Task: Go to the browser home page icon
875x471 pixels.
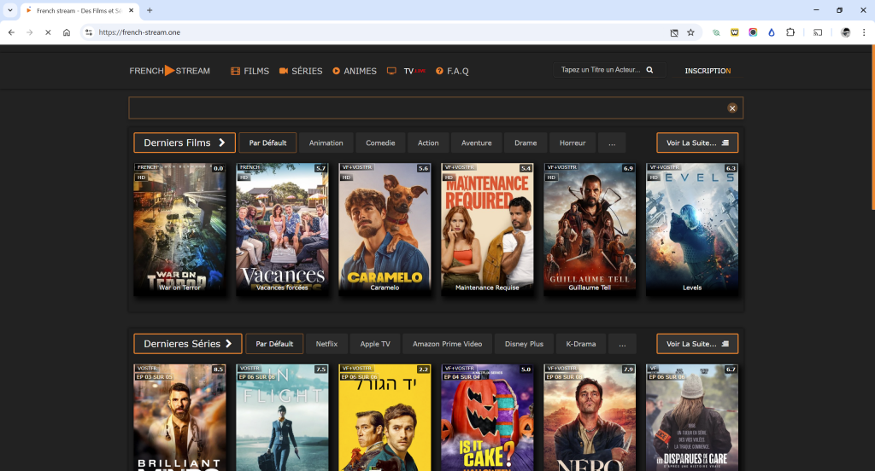Action: click(67, 32)
